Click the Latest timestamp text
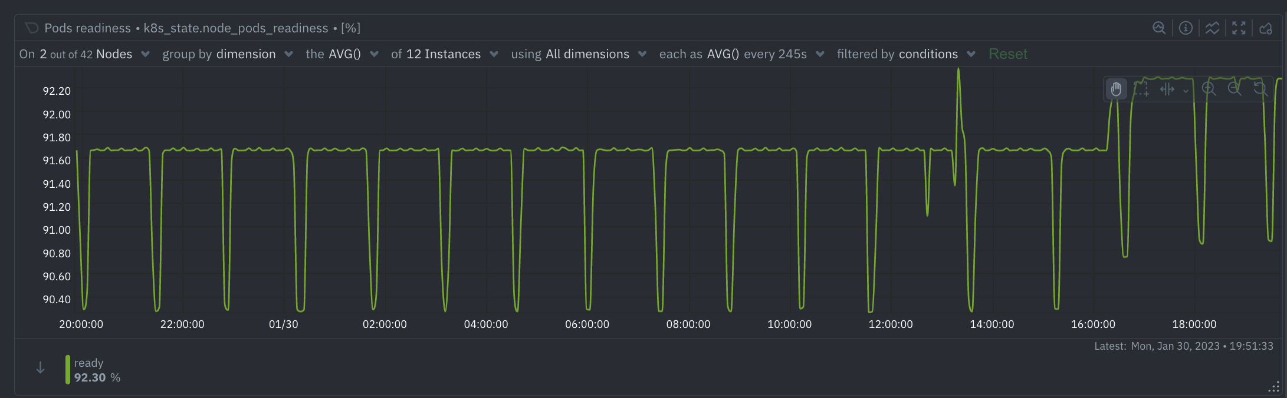Screen dimensions: 1287x398 point(1184,346)
